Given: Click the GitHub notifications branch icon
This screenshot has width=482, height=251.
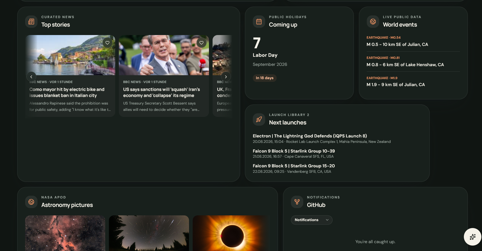Looking at the screenshot, I should [x=297, y=202].
